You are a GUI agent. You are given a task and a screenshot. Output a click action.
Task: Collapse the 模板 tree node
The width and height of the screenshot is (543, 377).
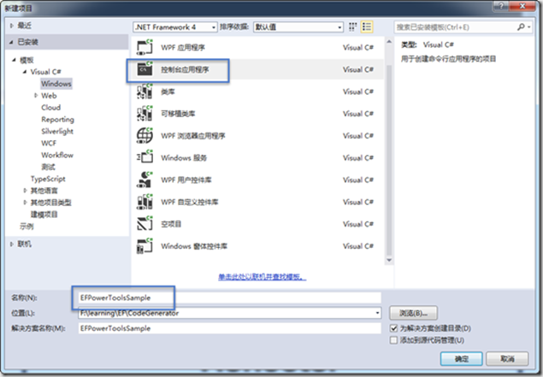point(14,60)
